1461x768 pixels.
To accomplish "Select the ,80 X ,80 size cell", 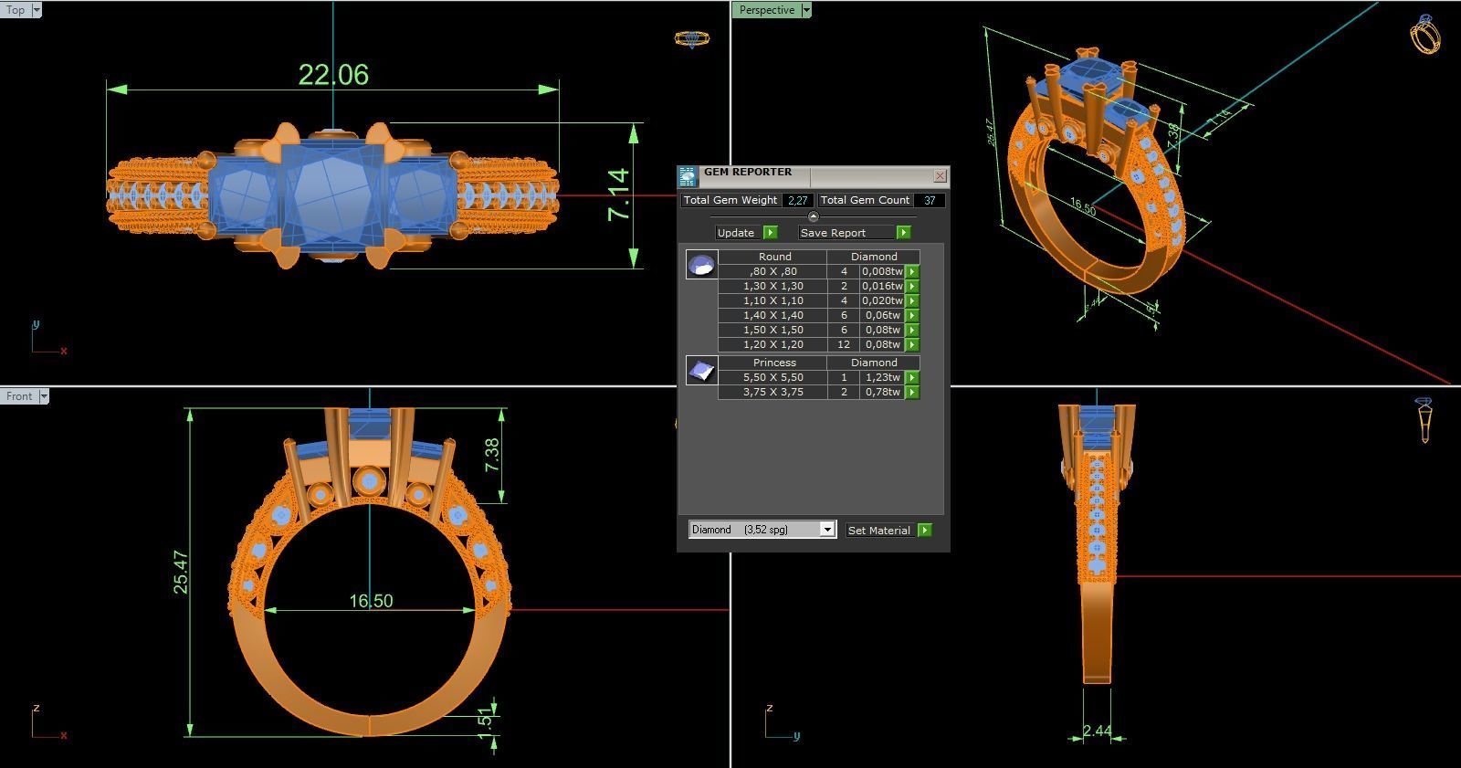I will click(773, 271).
